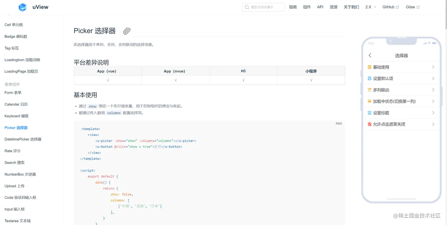The width and height of the screenshot is (447, 225).
Task: Open the 组件 navigation menu
Action: [x=307, y=7]
